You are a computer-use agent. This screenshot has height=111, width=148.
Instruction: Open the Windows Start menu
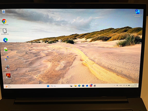point(48,86)
